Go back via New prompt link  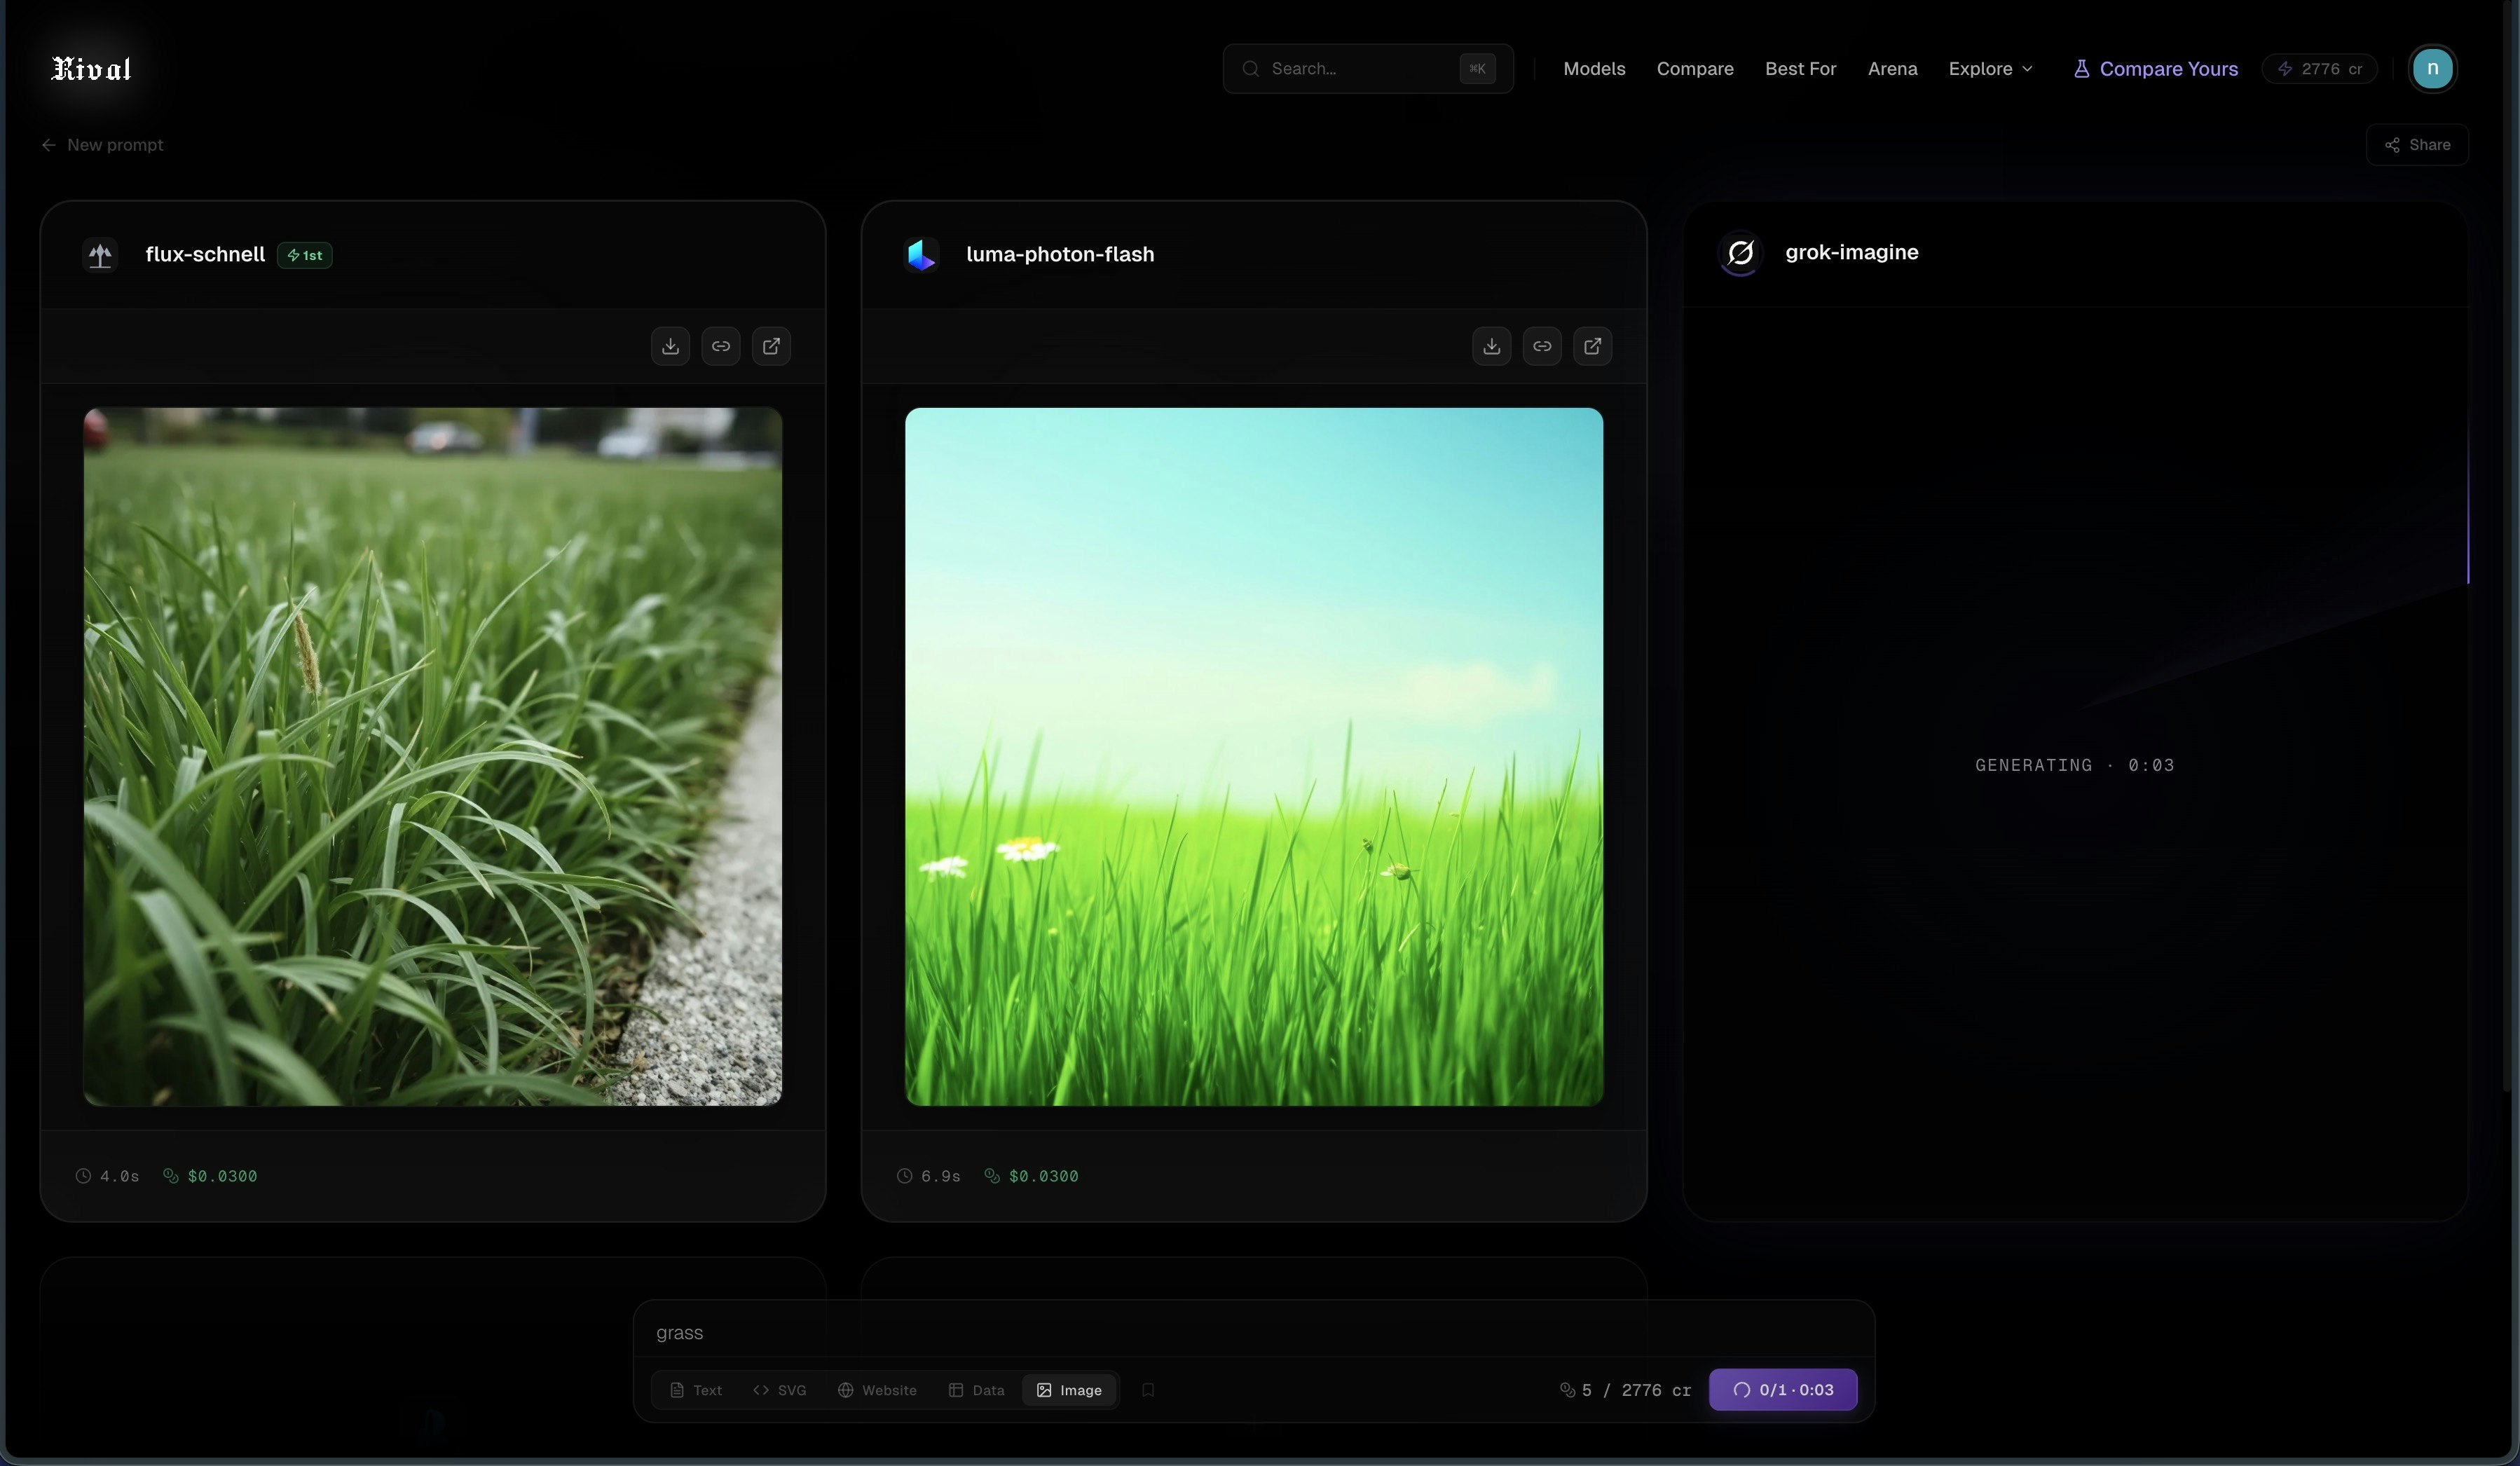tap(103, 145)
